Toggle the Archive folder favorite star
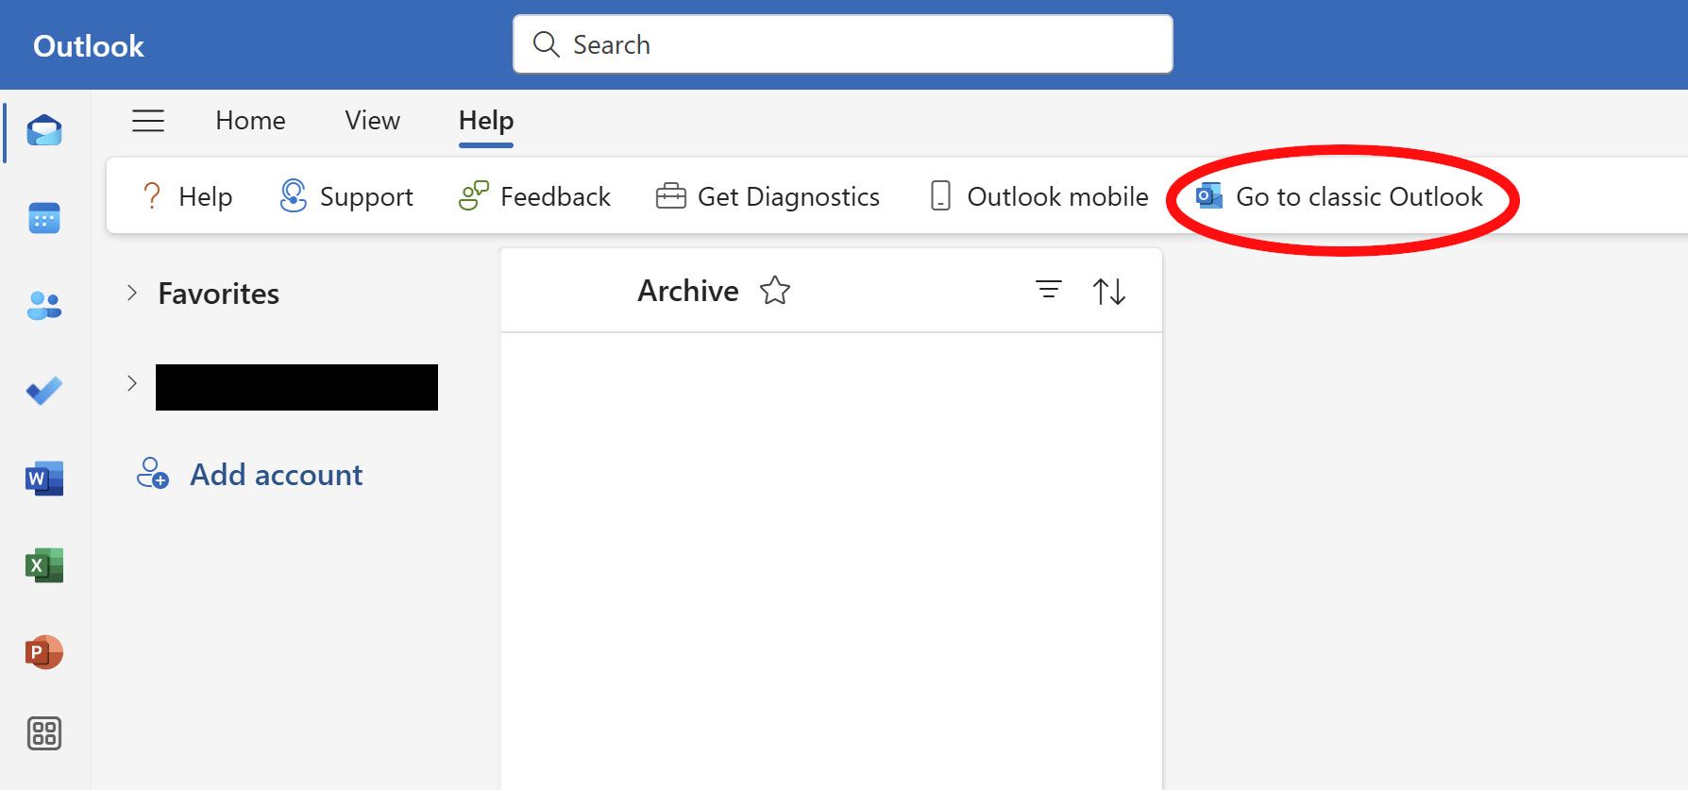 pos(775,292)
